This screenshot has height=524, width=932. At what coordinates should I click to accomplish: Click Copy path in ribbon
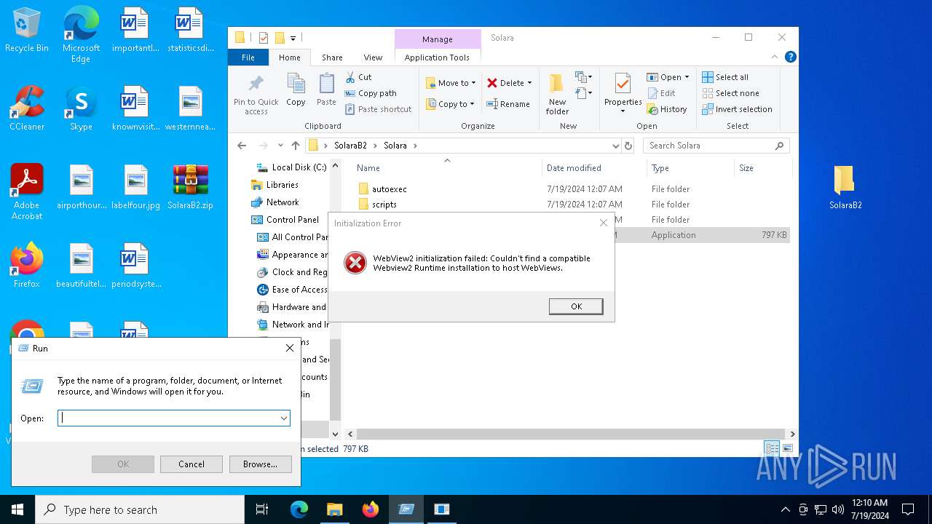(371, 93)
